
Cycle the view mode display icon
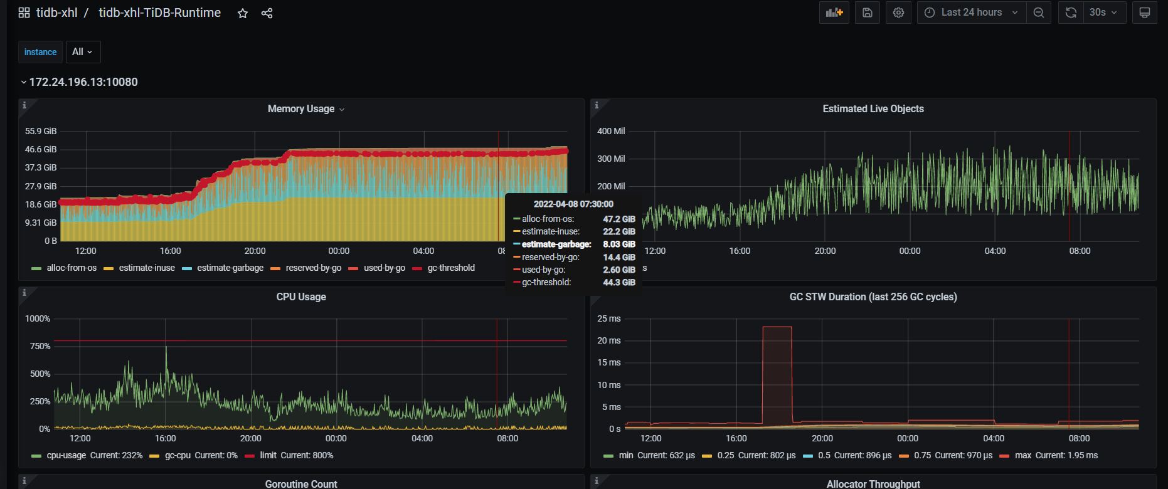pyautogui.click(x=1144, y=13)
